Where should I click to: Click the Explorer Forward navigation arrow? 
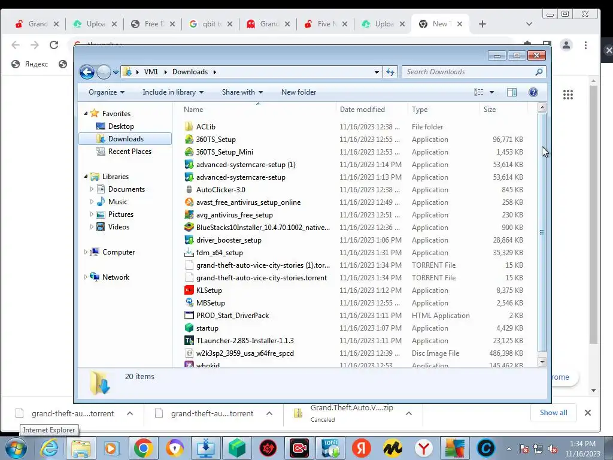(104, 72)
